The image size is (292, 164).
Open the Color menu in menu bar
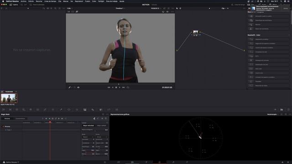point(94,1)
